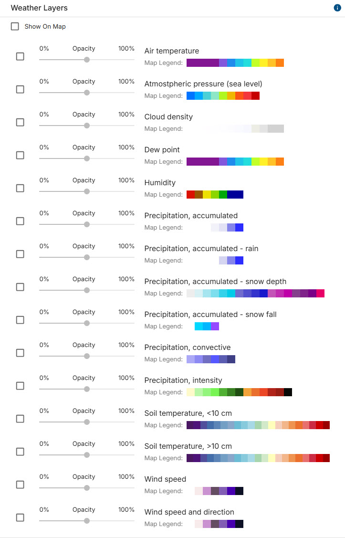This screenshot has width=345, height=538.
Task: Toggle the Atmospheric pressure layer checkbox
Action: (x=20, y=89)
